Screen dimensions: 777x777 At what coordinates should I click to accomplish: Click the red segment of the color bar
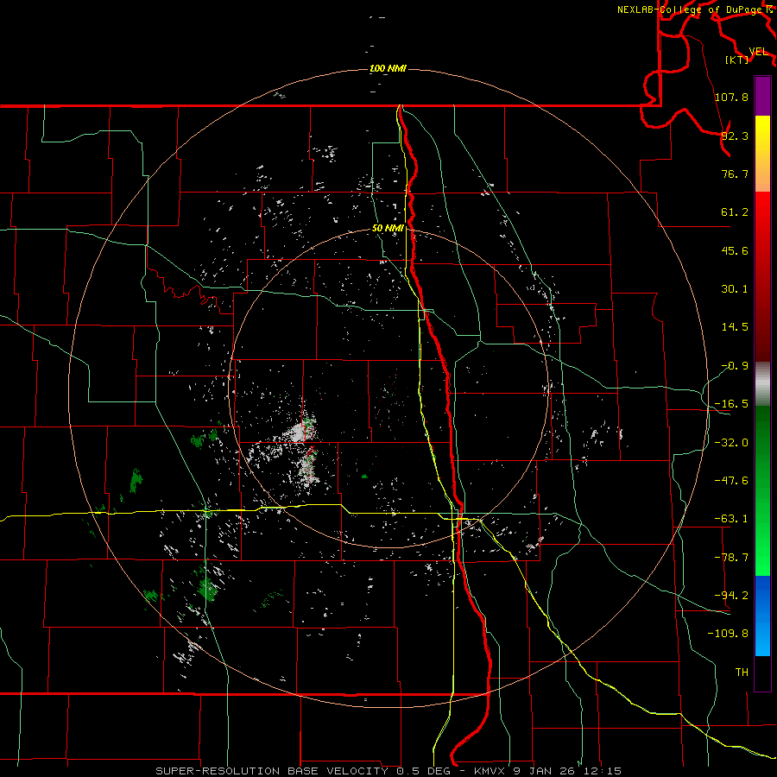pos(762,276)
